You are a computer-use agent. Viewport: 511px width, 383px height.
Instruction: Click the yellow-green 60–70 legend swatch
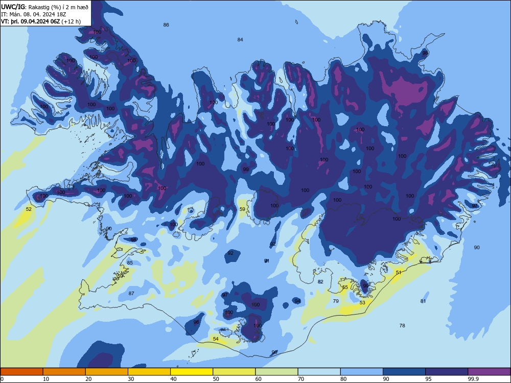pos(276,372)
